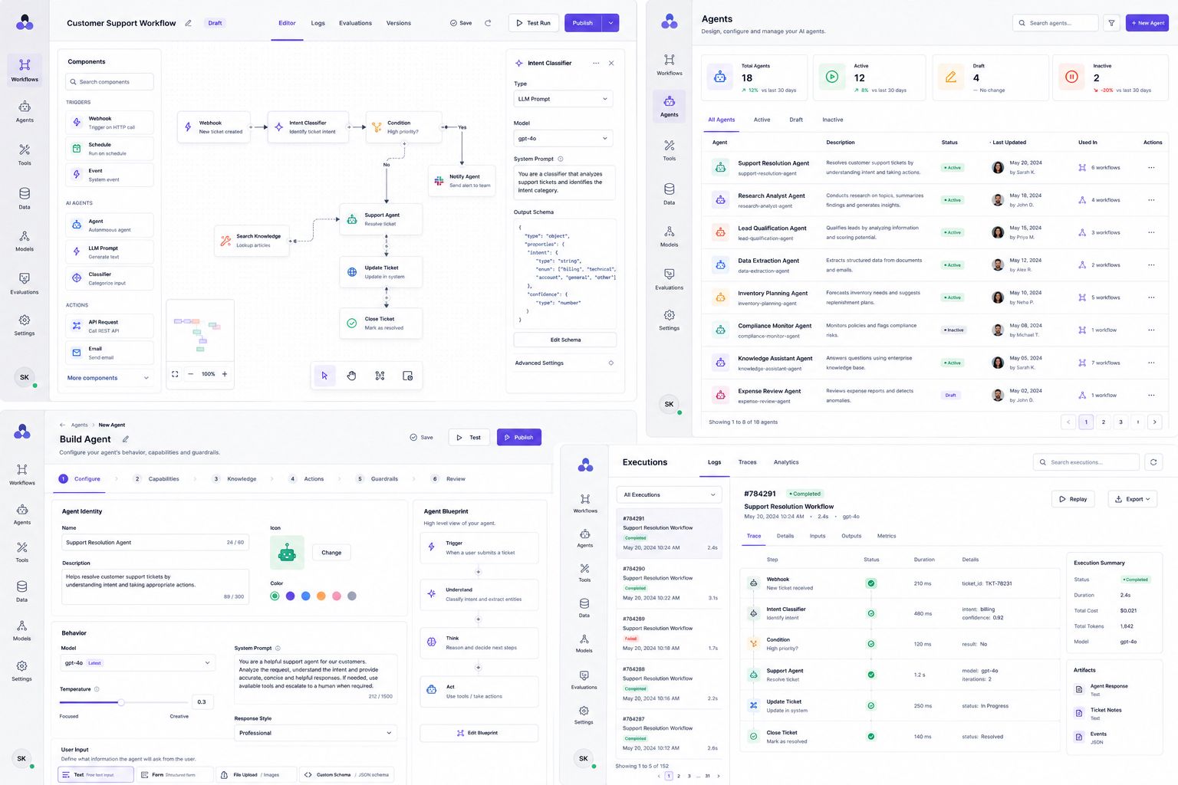
Task: Open more options on Intent Classifier panel
Action: tap(596, 63)
